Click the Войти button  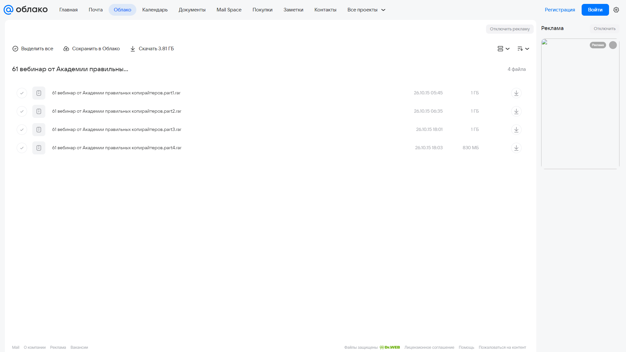coord(595,10)
